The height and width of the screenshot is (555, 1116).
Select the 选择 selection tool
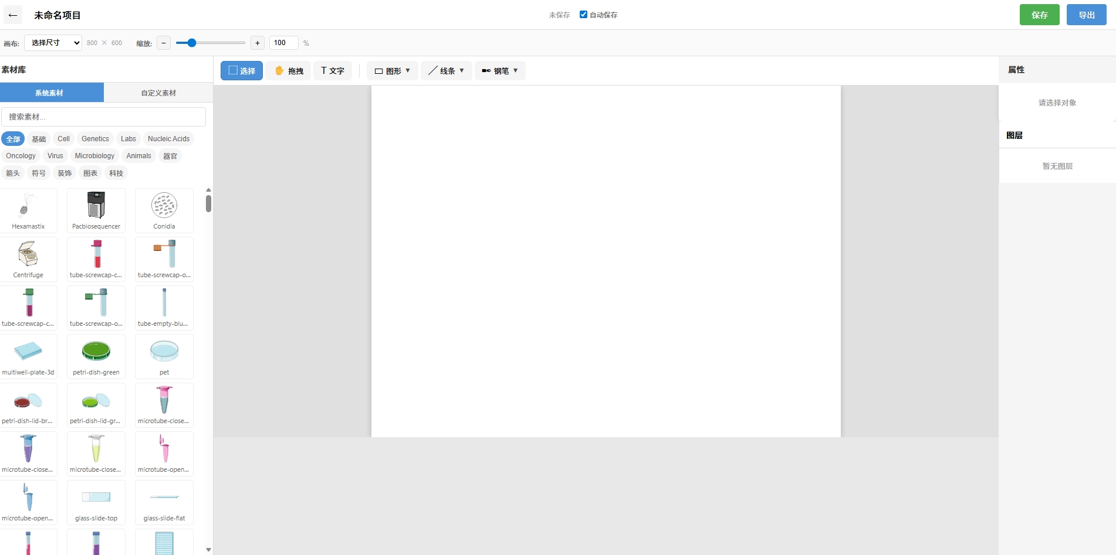(242, 71)
